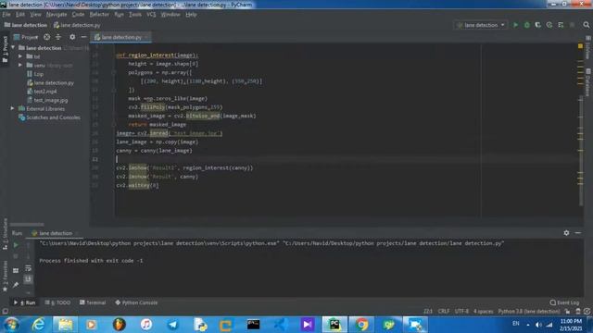Close the lane detection.py editor tab

tap(146, 37)
